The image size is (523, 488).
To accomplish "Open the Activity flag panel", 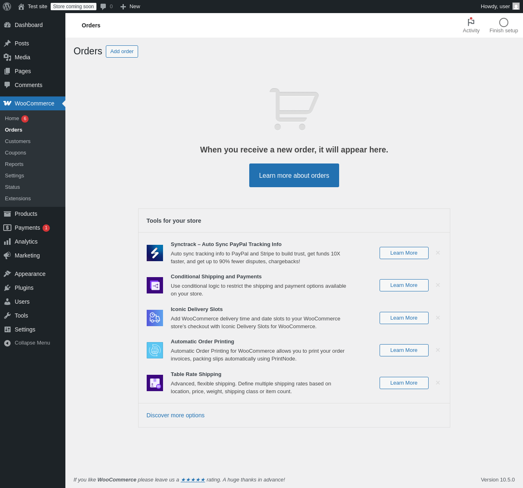I will (x=471, y=25).
